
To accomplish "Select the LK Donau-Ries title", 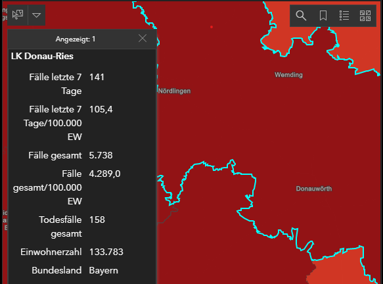I will 42,57.
